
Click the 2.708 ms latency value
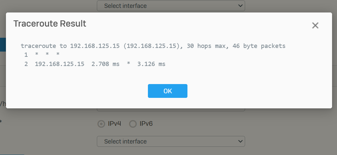pos(105,64)
